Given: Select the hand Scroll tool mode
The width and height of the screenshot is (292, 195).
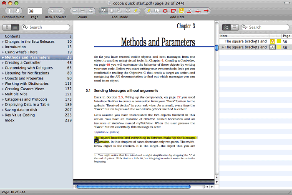Looking at the screenshot, I should (111, 11).
